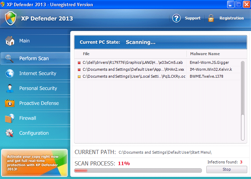Click the XP Defender shield logo
251x179 pixels.
pyautogui.click(x=11, y=18)
